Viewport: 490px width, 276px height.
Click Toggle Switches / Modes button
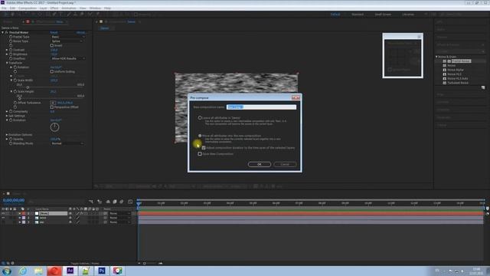[x=84, y=264]
